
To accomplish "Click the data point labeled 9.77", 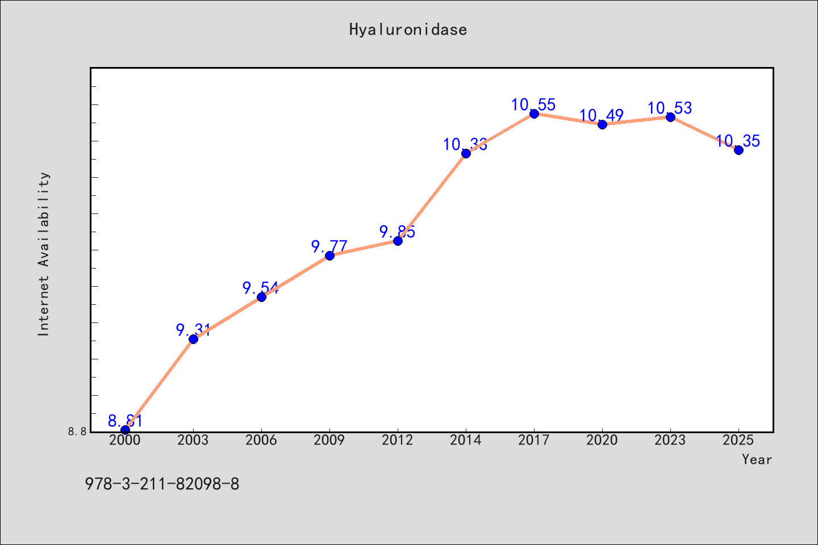I will tap(329, 255).
